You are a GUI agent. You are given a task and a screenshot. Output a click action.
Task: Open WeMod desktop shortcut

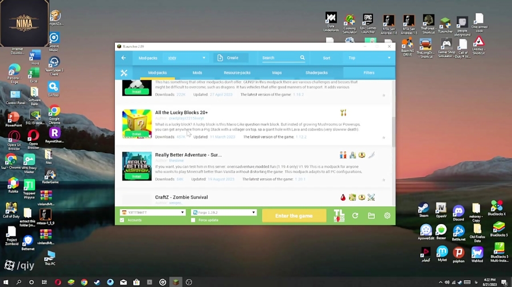pyautogui.click(x=477, y=255)
